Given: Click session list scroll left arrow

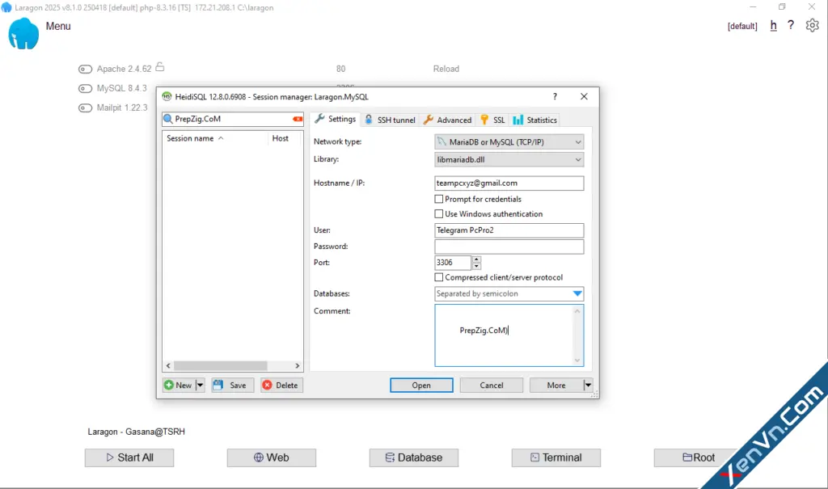Looking at the screenshot, I should 168,365.
